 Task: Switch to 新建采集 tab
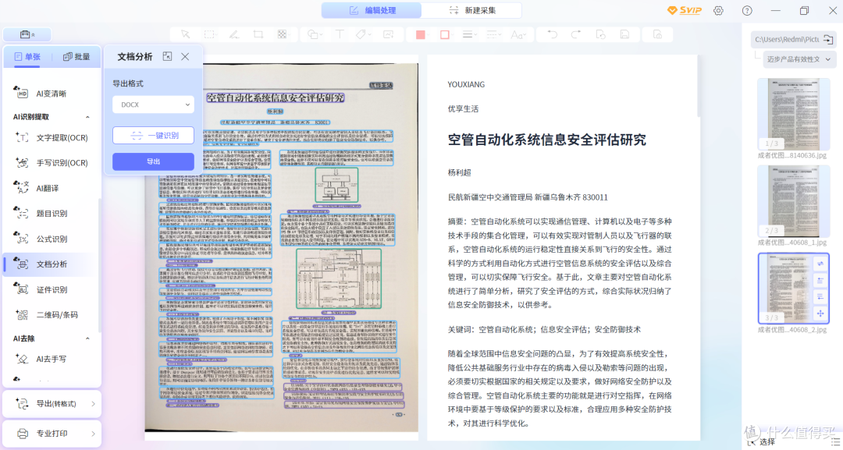coord(471,10)
